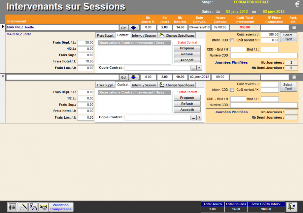Screen dimensions: 303x213
Task: Click the magic wand icon in bottom toolbar
Action: click(x=23, y=207)
